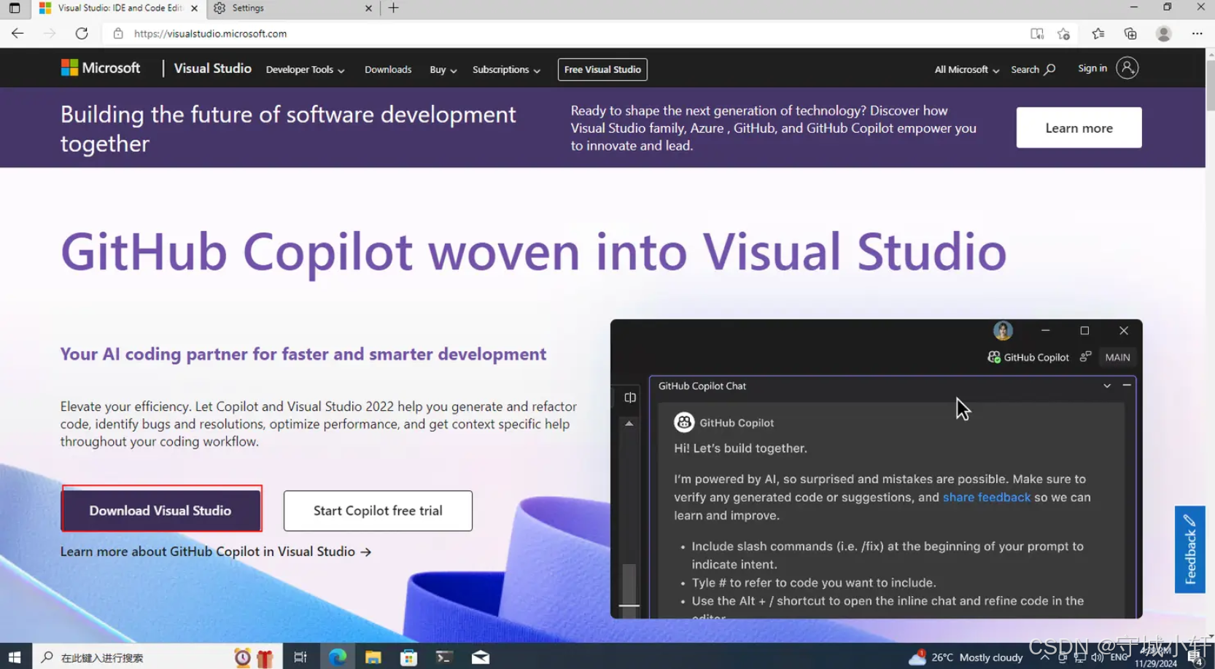Viewport: 1215px width, 669px height.
Task: Expand the All Microsoft dropdown
Action: 967,69
